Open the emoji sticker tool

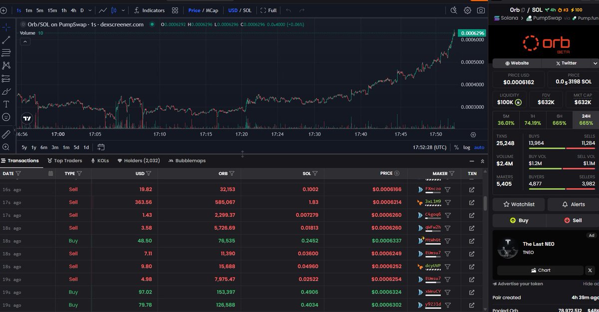pos(6,117)
